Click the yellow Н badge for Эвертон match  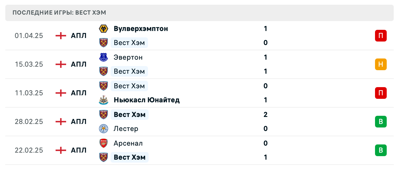point(381,64)
